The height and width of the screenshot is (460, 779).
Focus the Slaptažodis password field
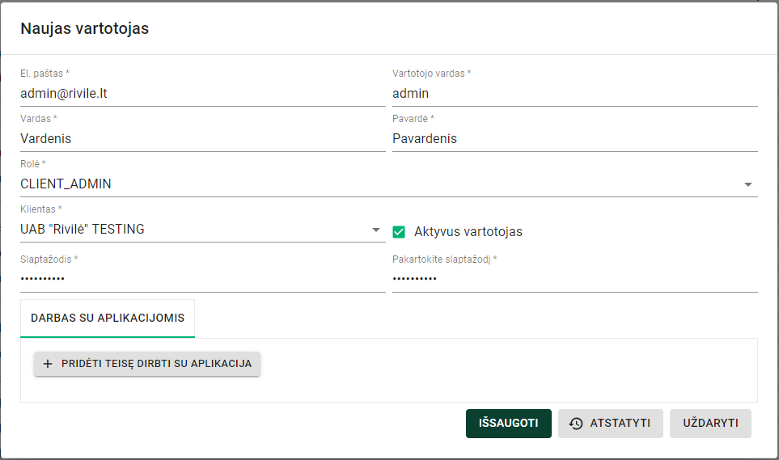tap(202, 279)
